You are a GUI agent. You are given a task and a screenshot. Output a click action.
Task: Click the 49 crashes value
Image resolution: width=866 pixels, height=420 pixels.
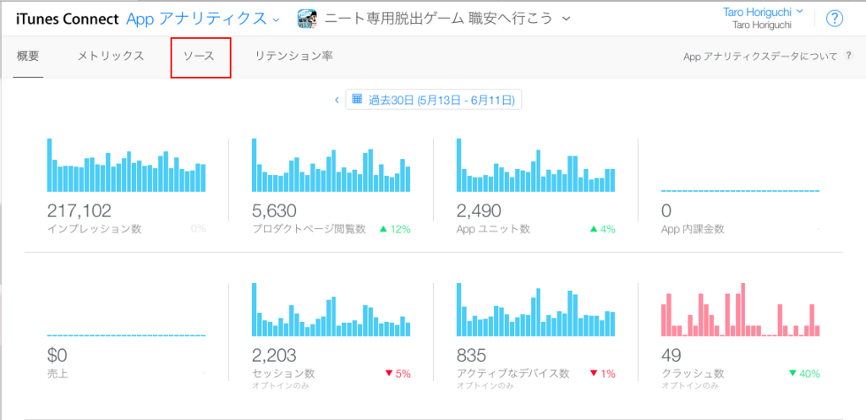[x=671, y=355]
